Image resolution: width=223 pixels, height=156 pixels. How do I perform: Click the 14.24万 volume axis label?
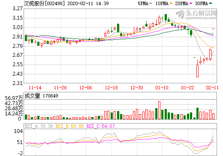(14, 114)
